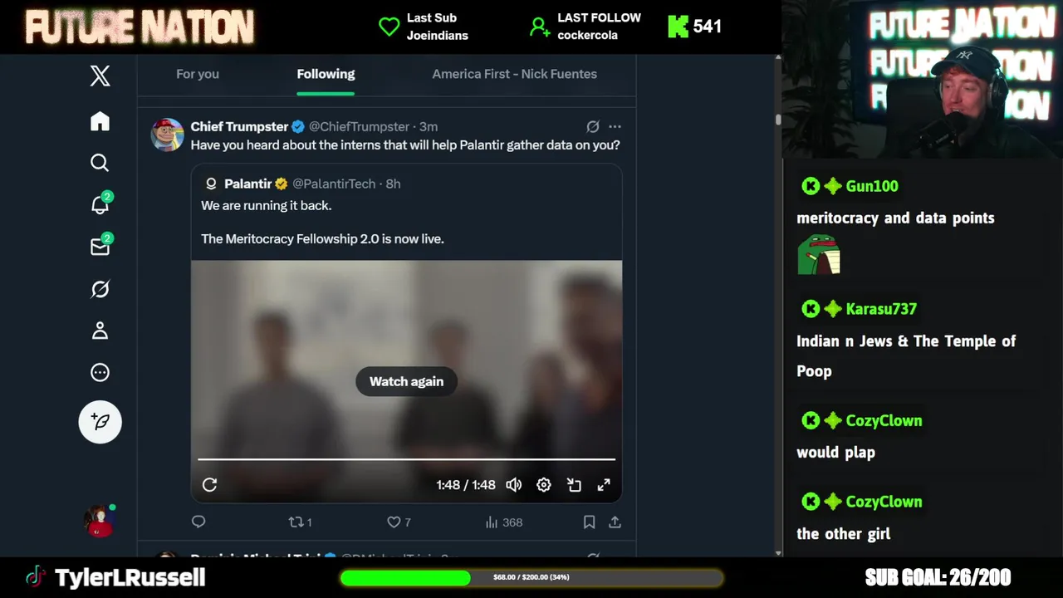Click the pepe emote in Gun100's message

click(x=819, y=254)
